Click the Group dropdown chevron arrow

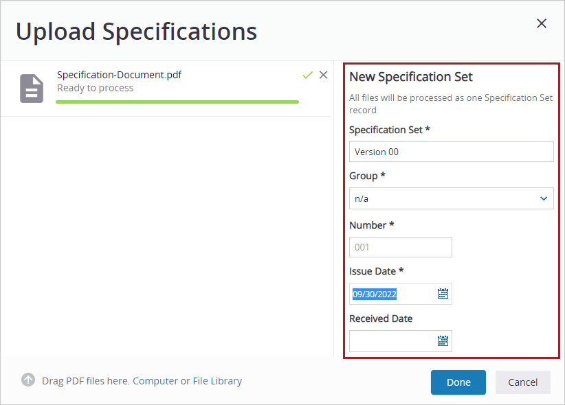pos(542,198)
